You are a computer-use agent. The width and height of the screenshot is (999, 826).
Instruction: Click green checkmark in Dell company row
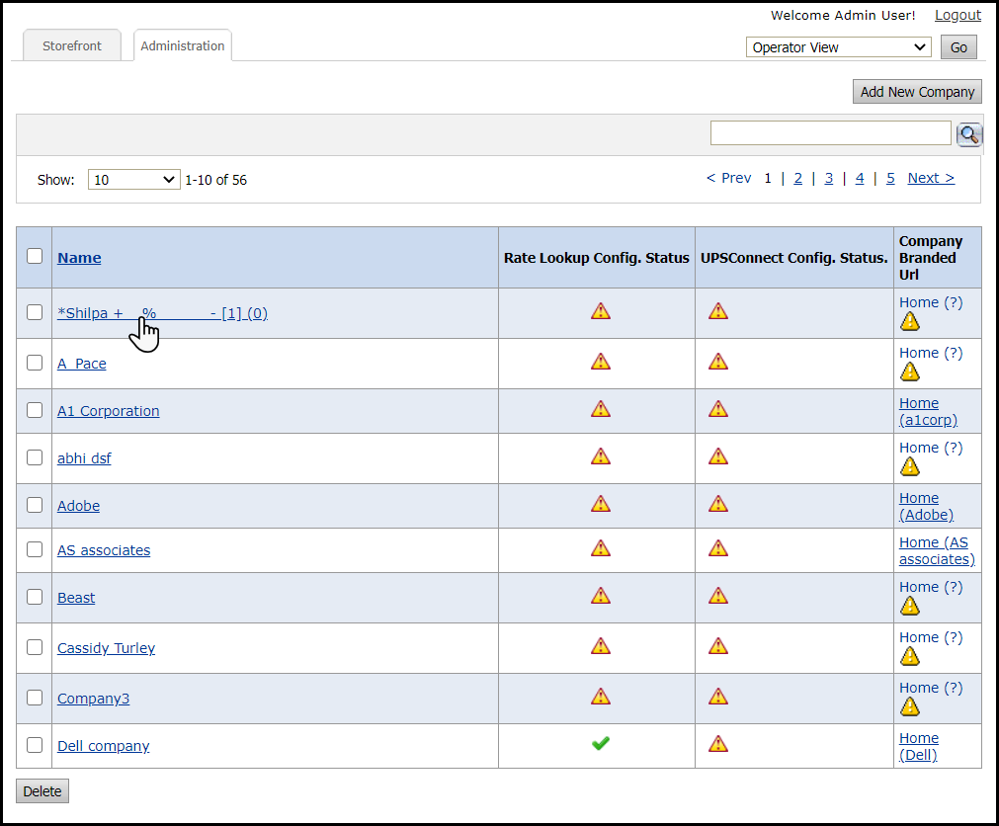(x=601, y=744)
